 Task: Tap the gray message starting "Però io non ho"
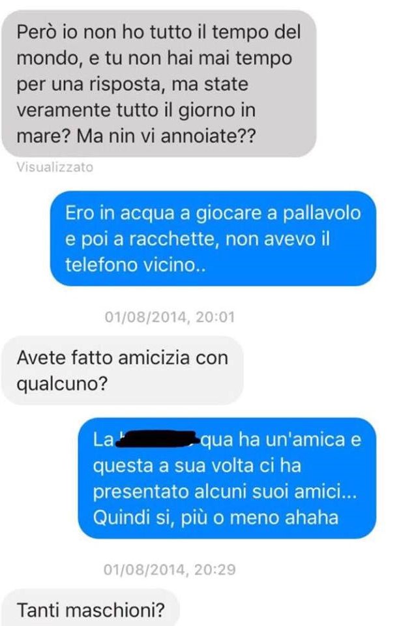coord(159,83)
